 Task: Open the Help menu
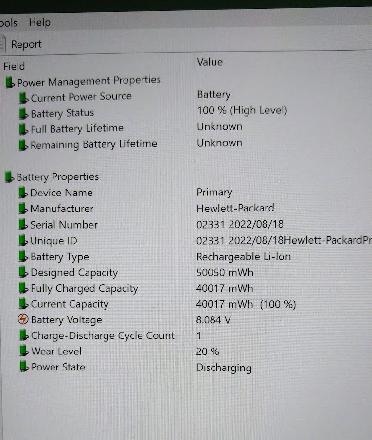(39, 23)
